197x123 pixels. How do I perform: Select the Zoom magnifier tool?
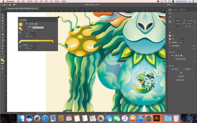(3, 54)
